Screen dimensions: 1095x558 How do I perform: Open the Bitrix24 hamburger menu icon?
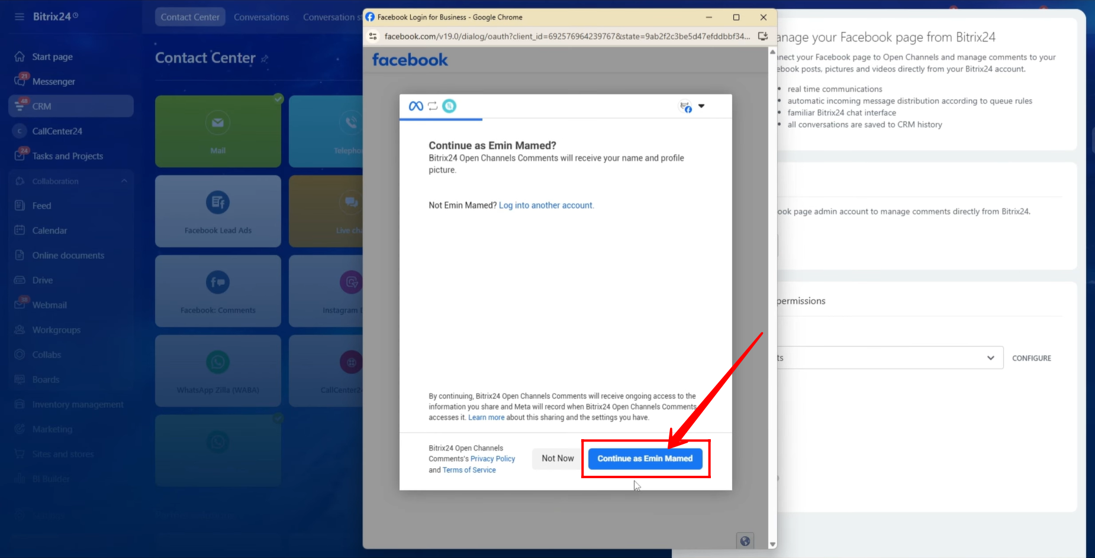pos(20,17)
